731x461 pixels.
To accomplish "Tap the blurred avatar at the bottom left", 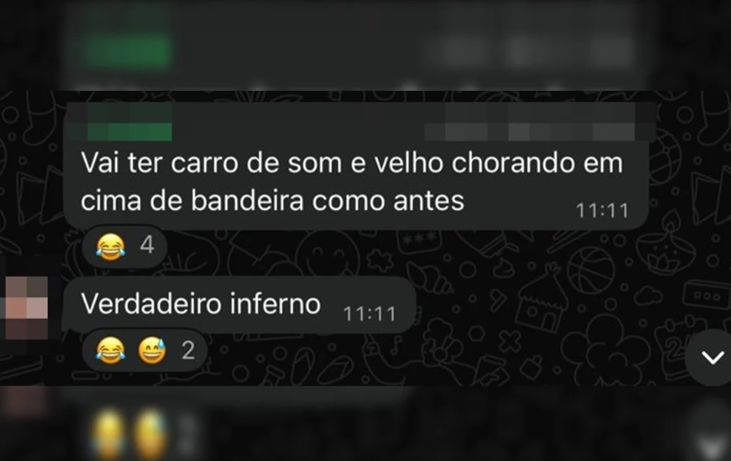I will point(24,401).
